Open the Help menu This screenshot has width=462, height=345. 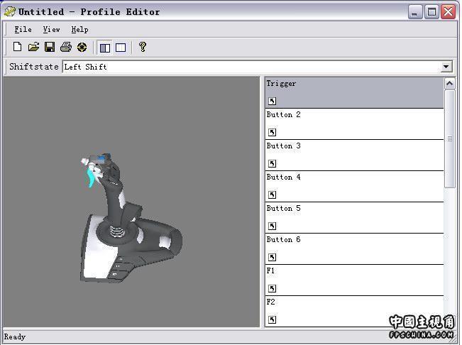[x=79, y=30]
